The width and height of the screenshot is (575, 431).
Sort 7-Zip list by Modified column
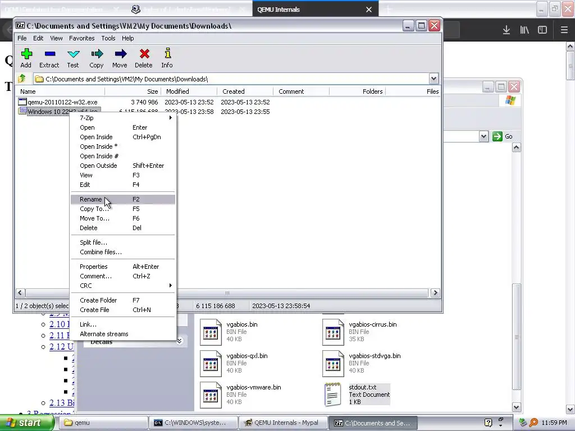(189, 91)
